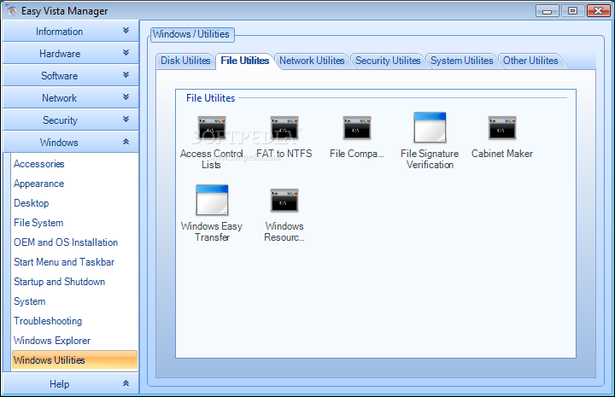This screenshot has height=397, width=615.
Task: Open Windows Easy Transfer icon
Action: point(212,200)
